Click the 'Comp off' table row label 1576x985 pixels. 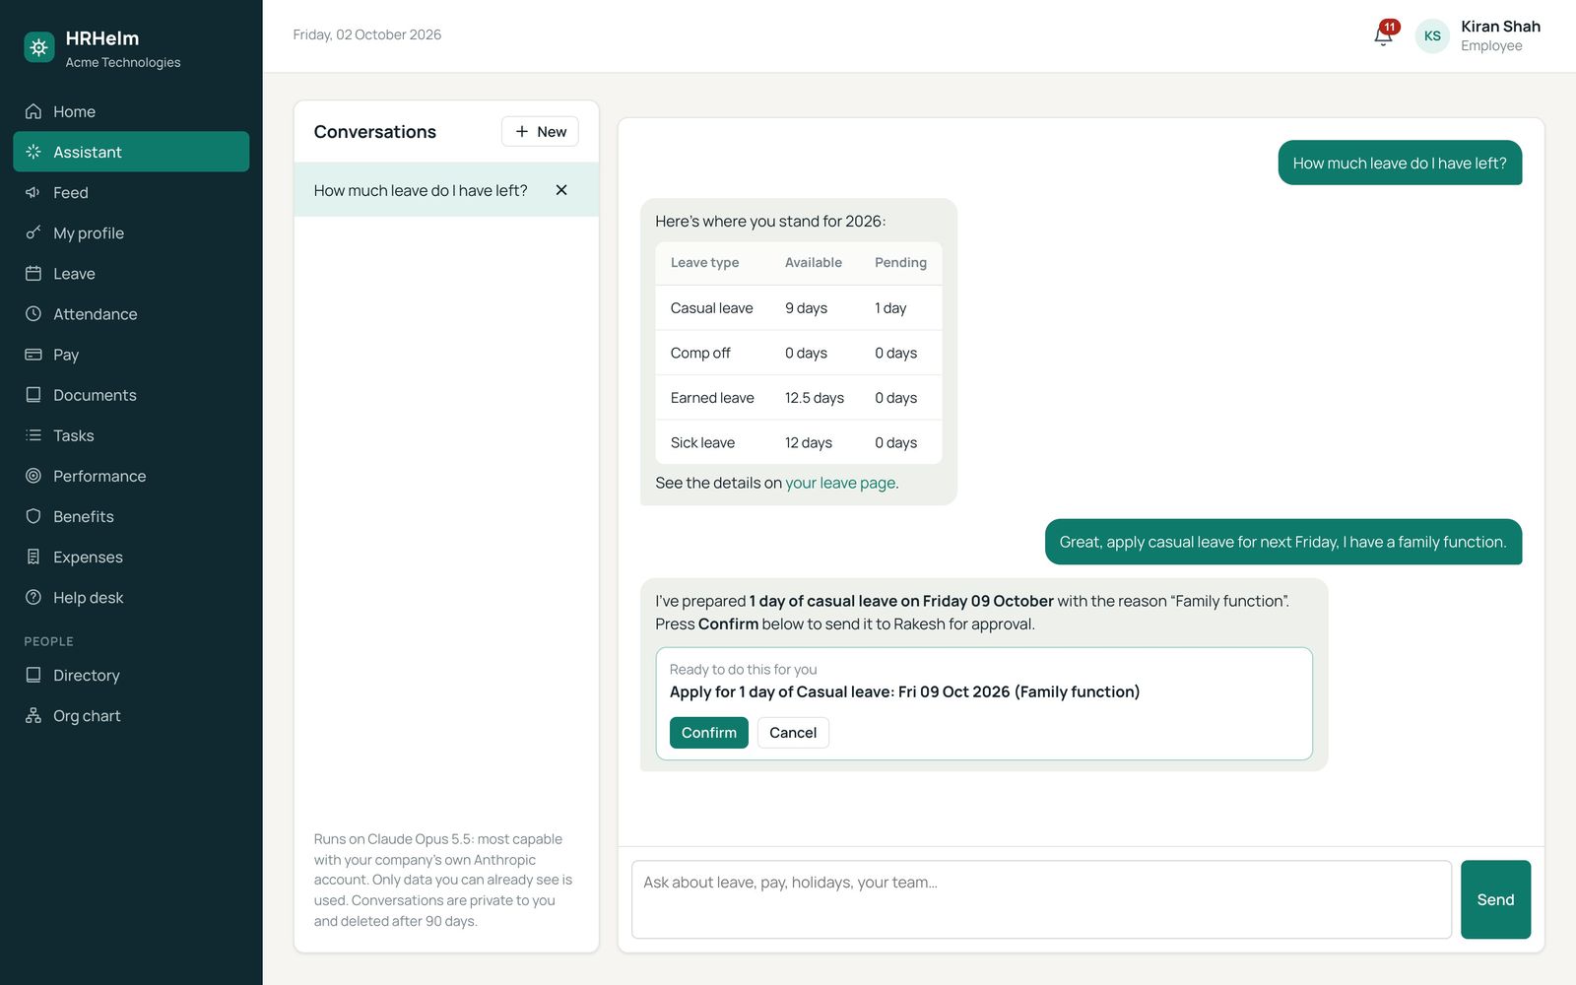(700, 353)
